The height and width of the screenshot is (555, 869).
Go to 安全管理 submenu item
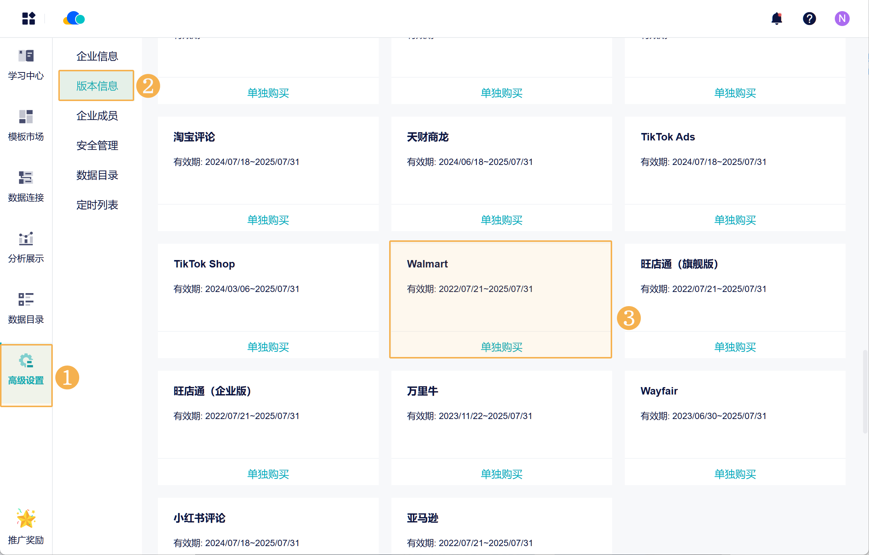(97, 145)
